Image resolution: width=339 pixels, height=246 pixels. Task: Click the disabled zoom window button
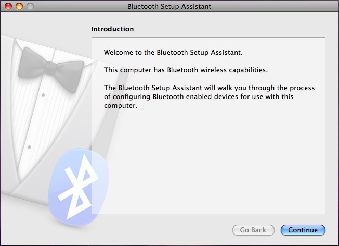(x=30, y=6)
